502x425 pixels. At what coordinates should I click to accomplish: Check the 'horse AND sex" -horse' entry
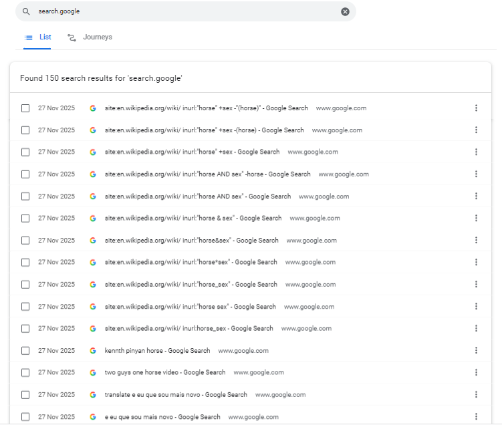coord(25,174)
